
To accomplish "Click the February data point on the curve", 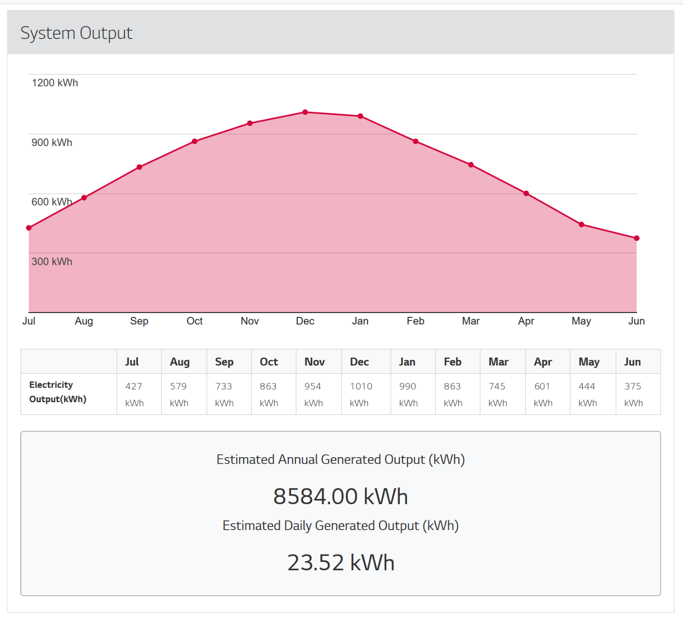I will point(415,141).
